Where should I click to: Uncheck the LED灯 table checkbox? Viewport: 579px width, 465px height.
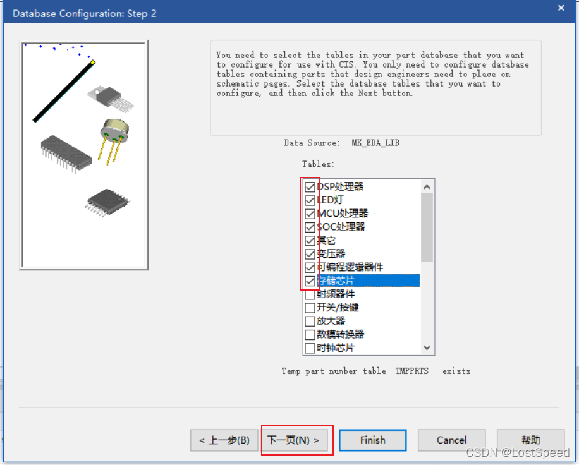coord(310,200)
